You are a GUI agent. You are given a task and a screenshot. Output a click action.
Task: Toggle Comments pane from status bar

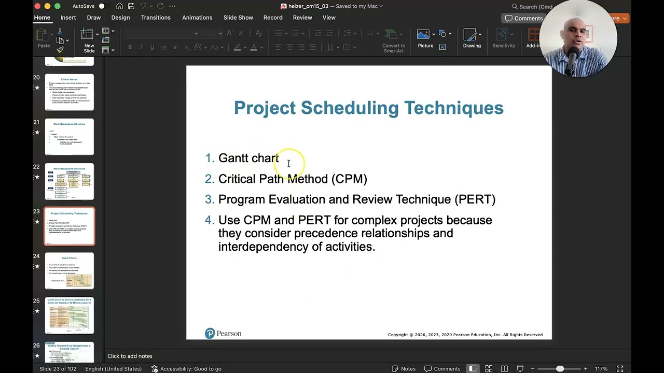pyautogui.click(x=442, y=369)
